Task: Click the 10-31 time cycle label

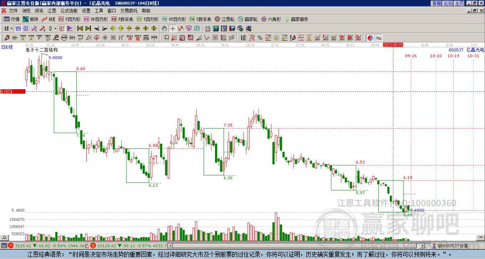Action: (x=473, y=56)
